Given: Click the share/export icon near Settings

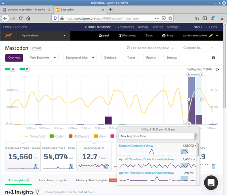Looking at the screenshot, I should point(213,58).
